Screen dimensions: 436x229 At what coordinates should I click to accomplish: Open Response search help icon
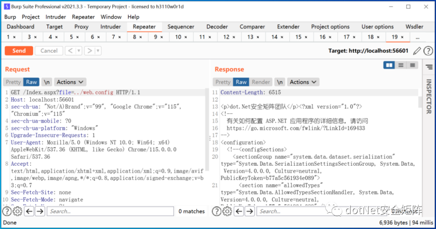click(x=217, y=212)
